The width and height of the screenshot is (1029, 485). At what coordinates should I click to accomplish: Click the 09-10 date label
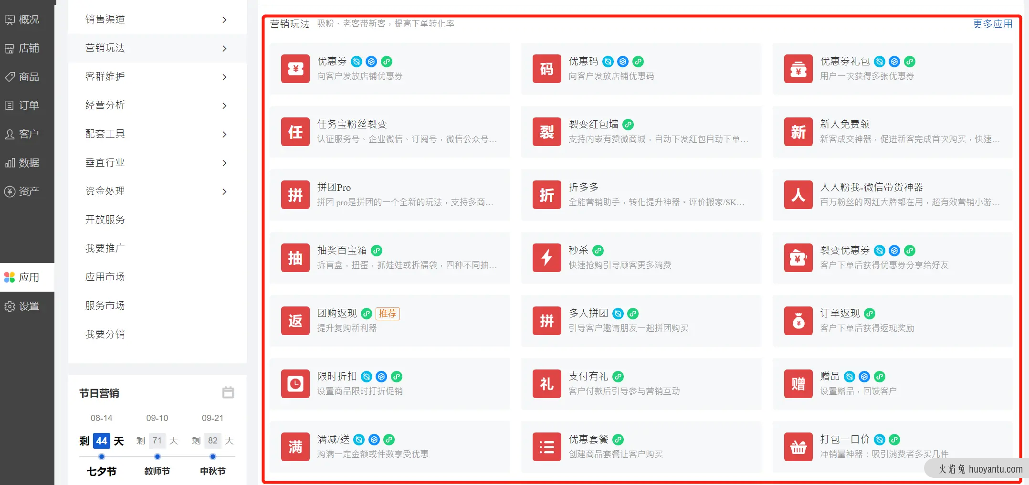click(157, 418)
